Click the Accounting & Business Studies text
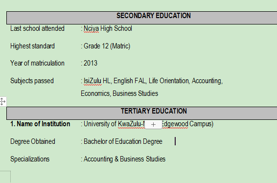Viewport: 277px width, 183px height. pos(124,159)
